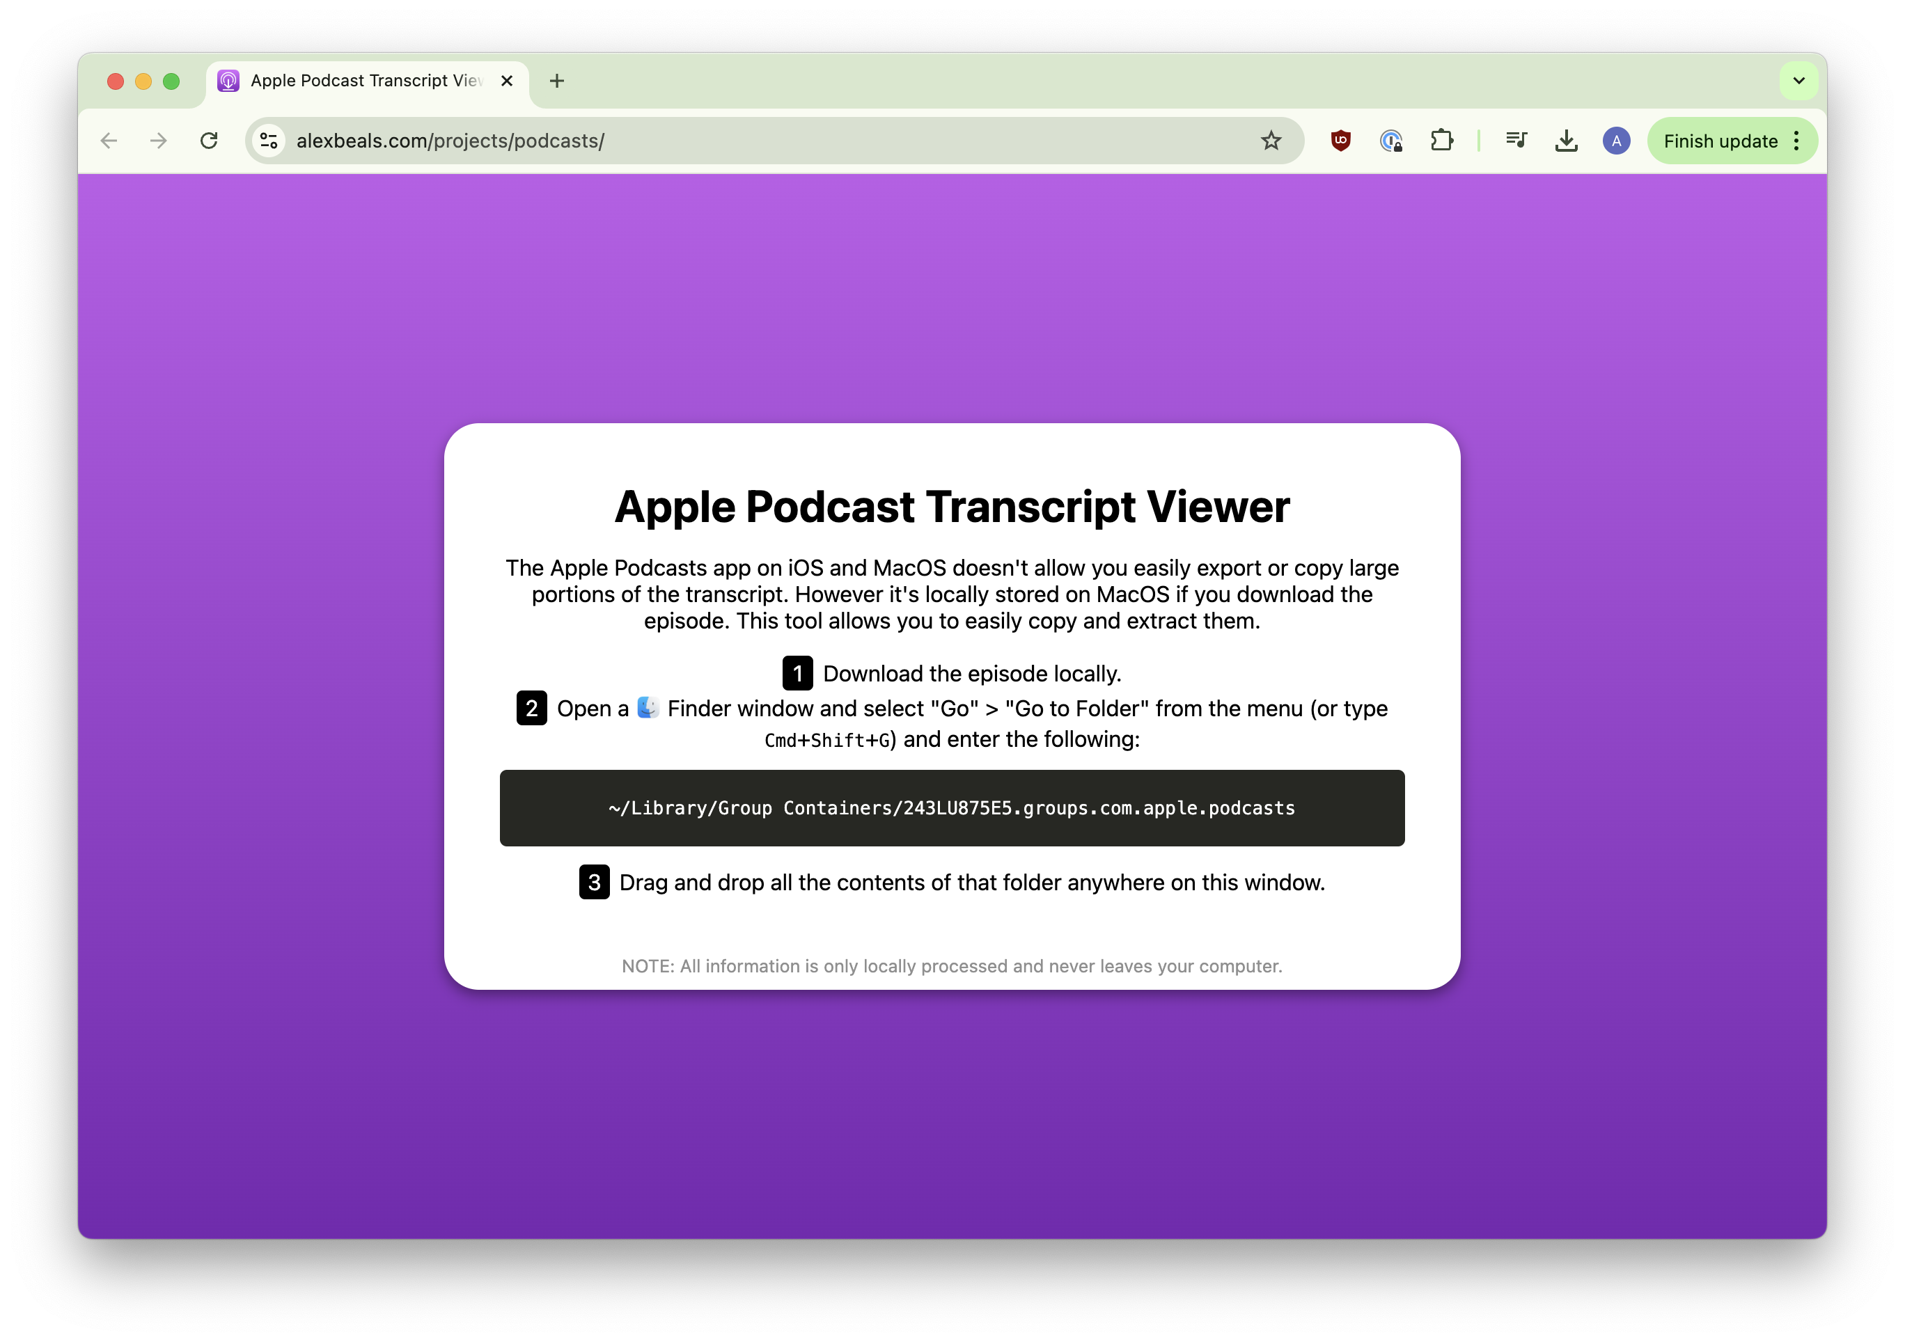
Task: Click the red window close button
Action: tap(116, 81)
